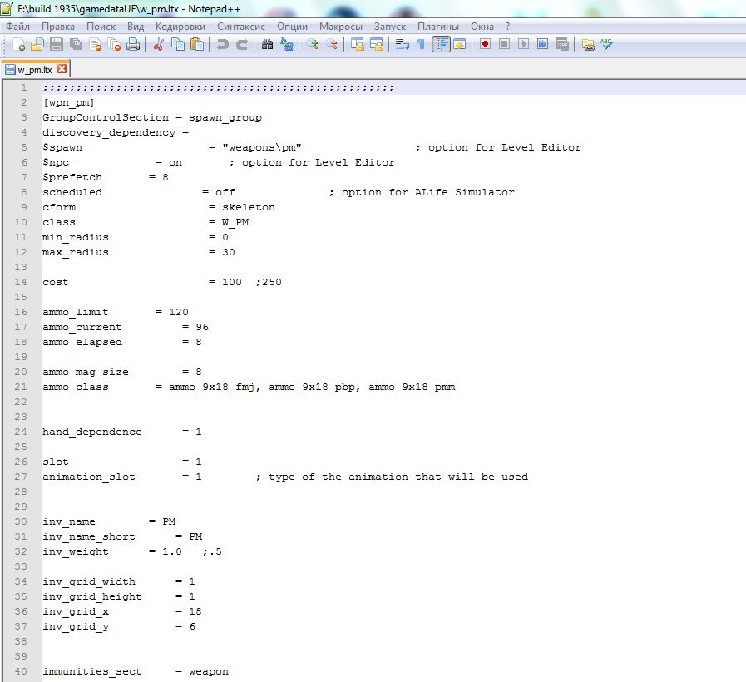Click ammo_9x18_pbp in the ammo_class line
The width and height of the screenshot is (746, 682).
pyautogui.click(x=312, y=387)
